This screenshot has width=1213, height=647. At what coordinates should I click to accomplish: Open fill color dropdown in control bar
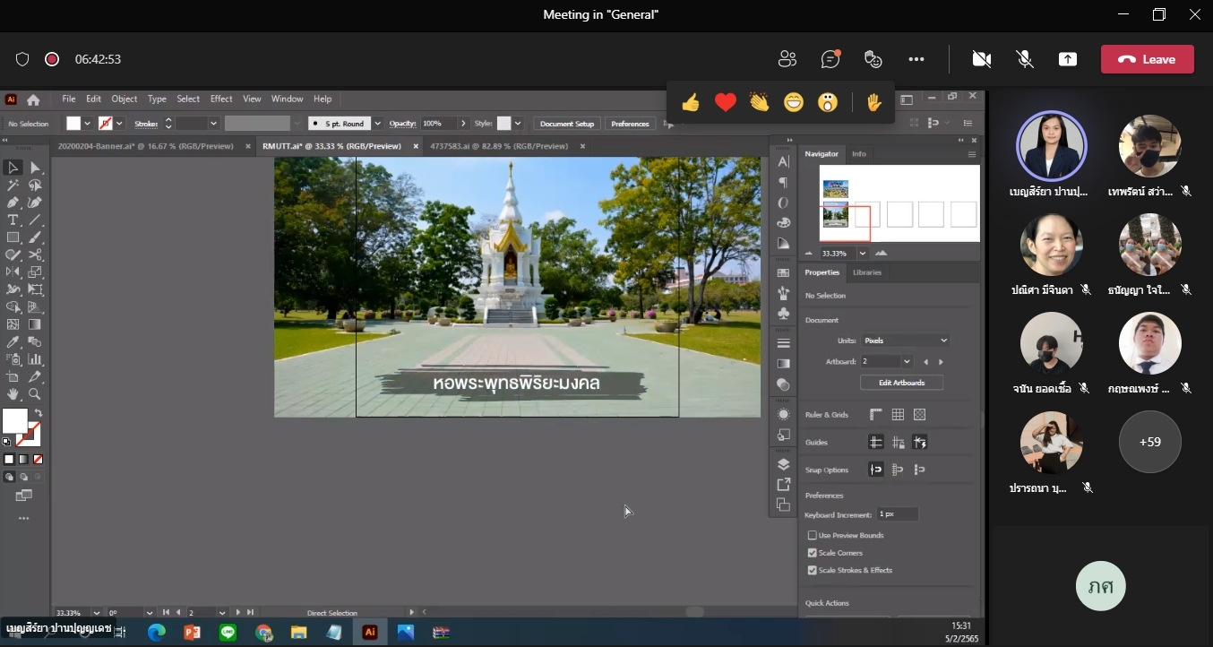[87, 124]
